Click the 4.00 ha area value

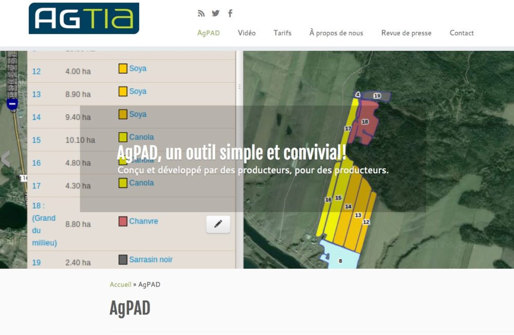point(78,71)
